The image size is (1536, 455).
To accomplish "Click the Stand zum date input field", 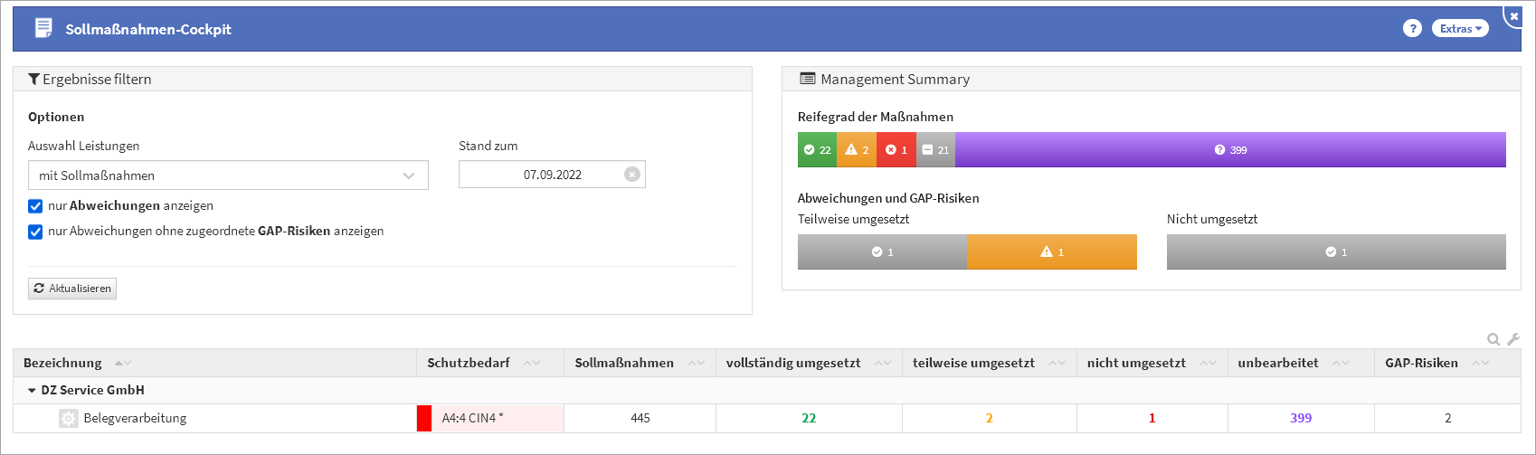I will click(x=543, y=175).
